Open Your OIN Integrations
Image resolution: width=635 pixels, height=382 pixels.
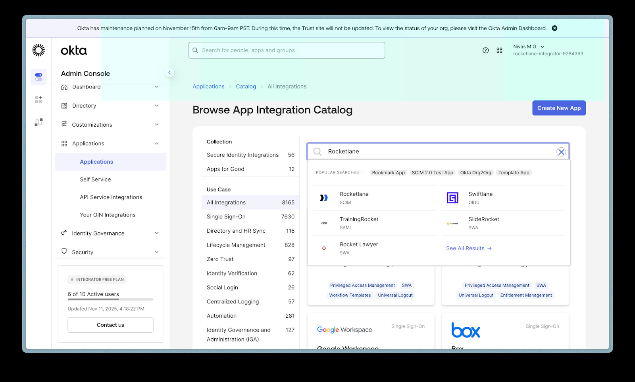[108, 215]
